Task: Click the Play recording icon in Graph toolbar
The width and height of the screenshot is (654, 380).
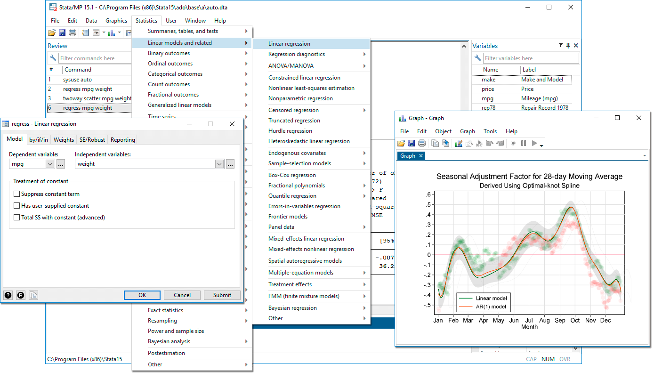Action: 534,143
